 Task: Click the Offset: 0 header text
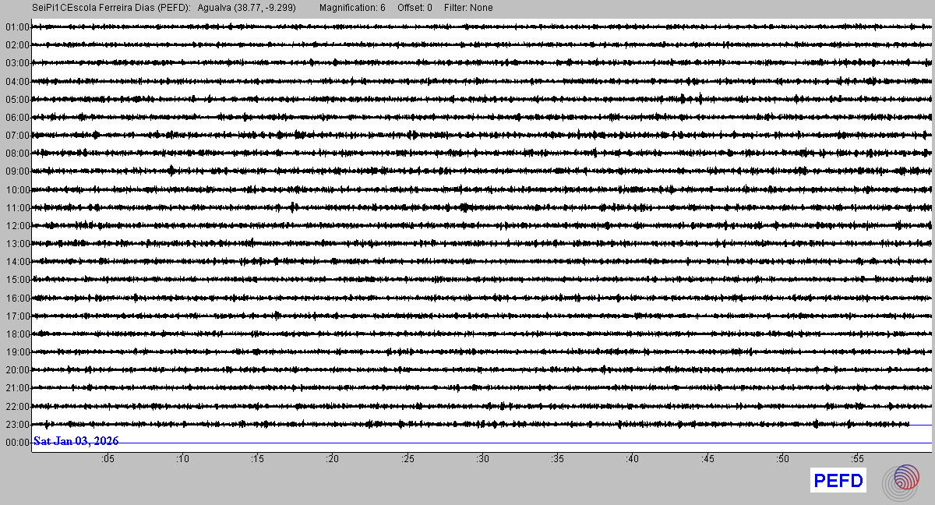pos(415,8)
